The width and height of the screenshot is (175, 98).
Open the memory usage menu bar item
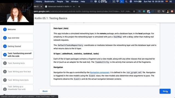click(x=103, y=1)
